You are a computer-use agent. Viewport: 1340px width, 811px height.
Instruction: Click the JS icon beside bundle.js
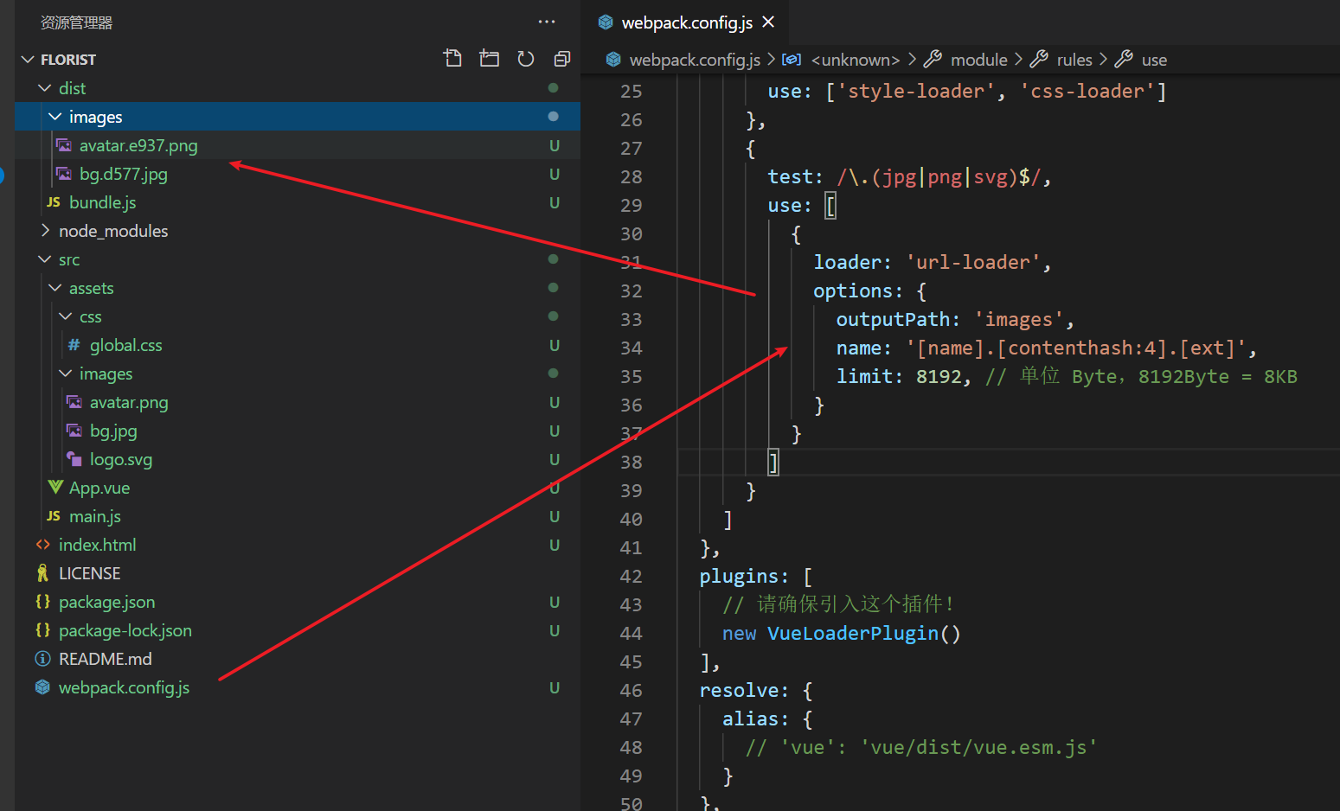[x=54, y=202]
